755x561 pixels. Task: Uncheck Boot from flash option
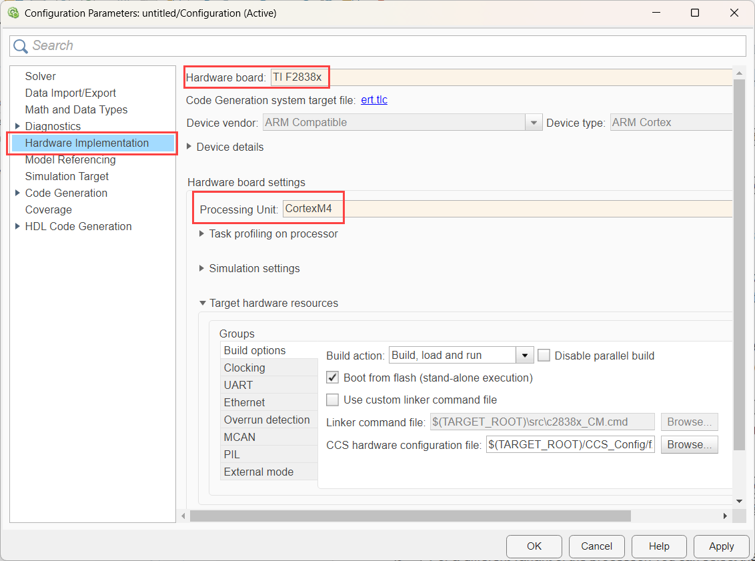click(332, 377)
